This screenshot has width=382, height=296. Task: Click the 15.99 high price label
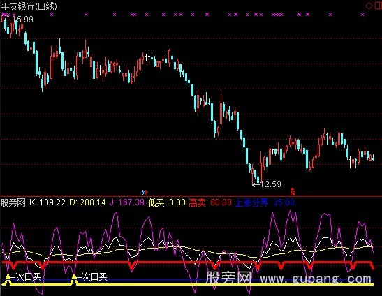coord(22,20)
